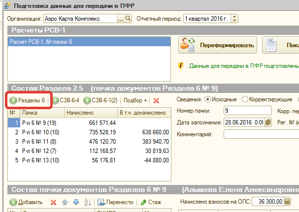299x212 pixels.
Task: Click the Дата заполнения field
Action: (244, 122)
